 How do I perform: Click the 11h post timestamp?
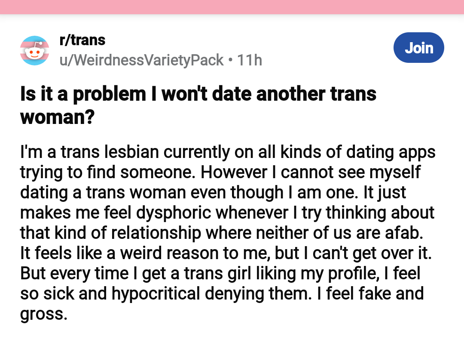coord(250,60)
